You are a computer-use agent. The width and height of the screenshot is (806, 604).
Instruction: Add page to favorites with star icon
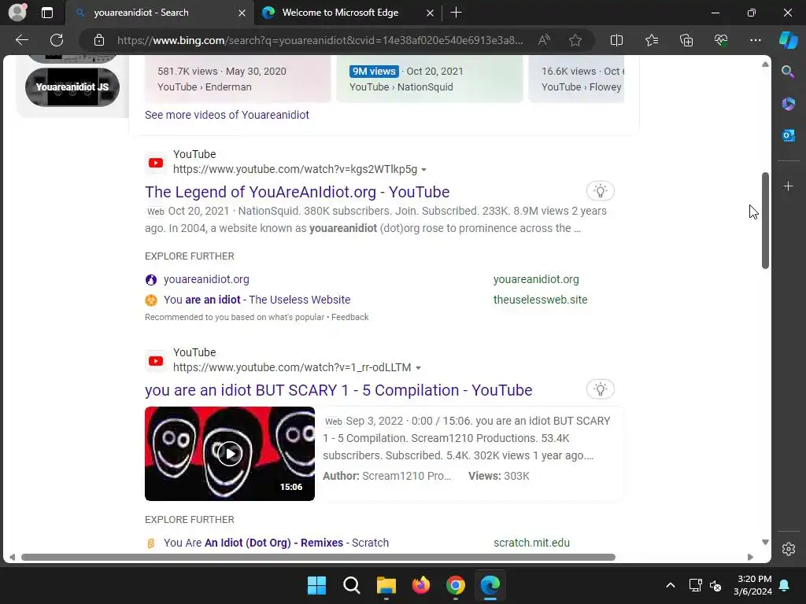[575, 40]
